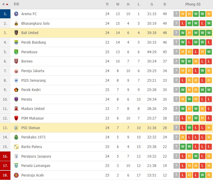Screen dimensions: 213x180
Task: Click the Persib Bandung crest icon
Action: pos(16,42)
